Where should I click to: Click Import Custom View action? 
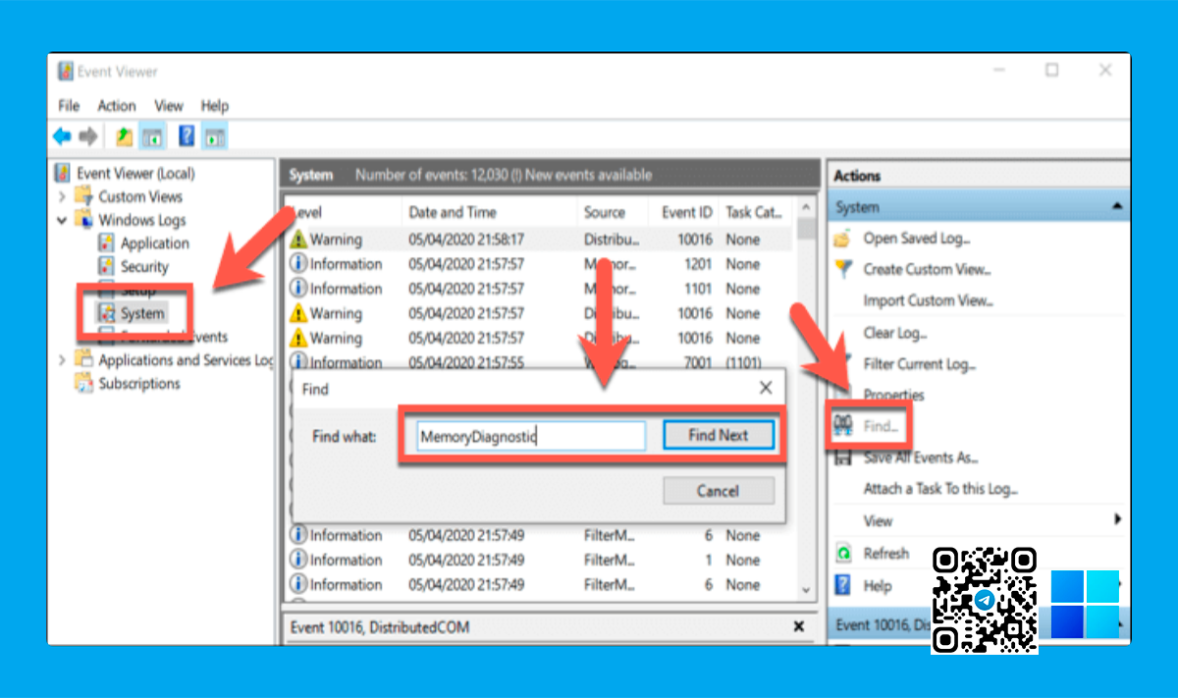coord(929,300)
